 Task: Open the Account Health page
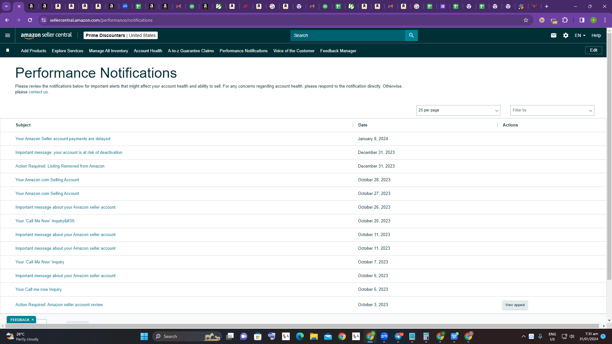click(x=148, y=51)
